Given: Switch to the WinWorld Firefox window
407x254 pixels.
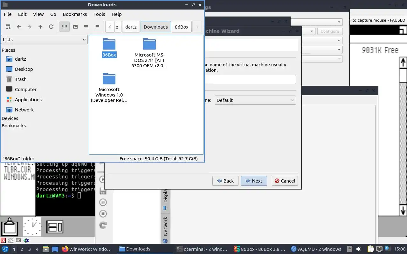Looking at the screenshot, I should [86, 249].
